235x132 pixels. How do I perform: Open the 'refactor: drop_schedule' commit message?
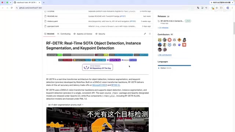(x=112, y=26)
